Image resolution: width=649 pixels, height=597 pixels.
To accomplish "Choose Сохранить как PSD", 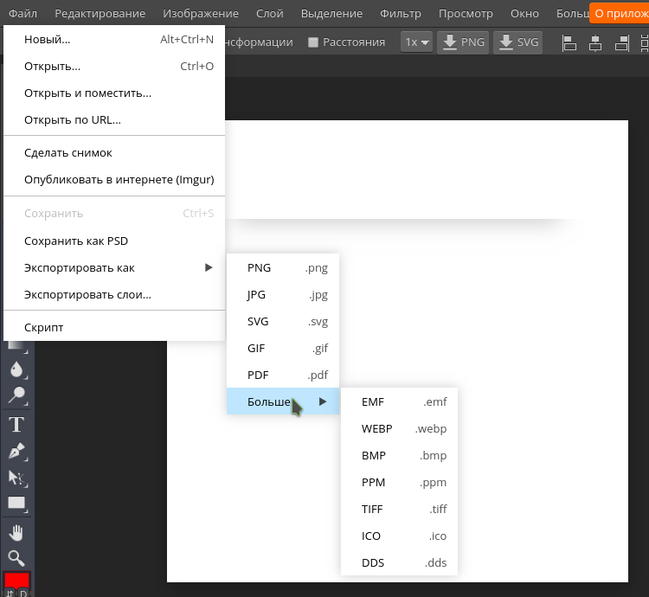I will [114, 241].
